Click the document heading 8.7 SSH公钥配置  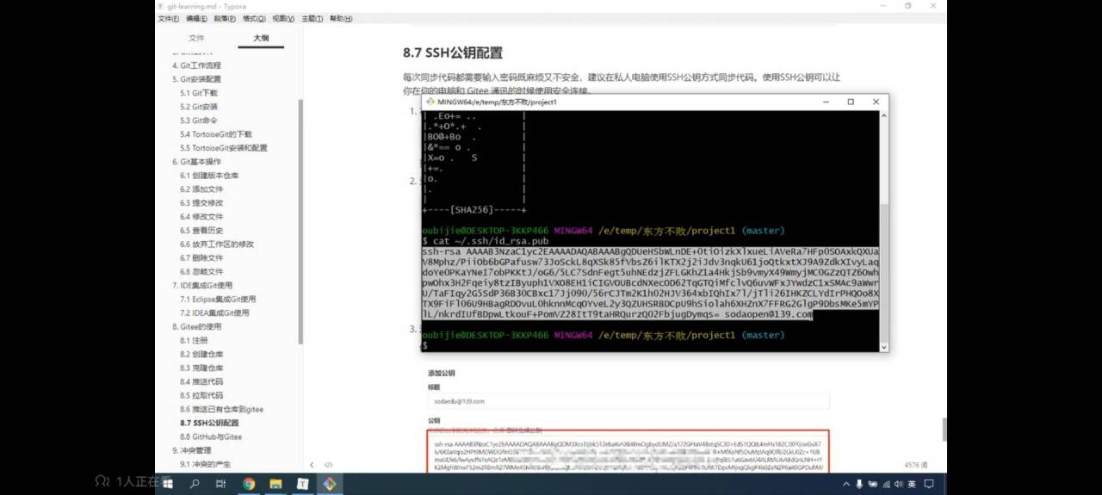click(453, 53)
